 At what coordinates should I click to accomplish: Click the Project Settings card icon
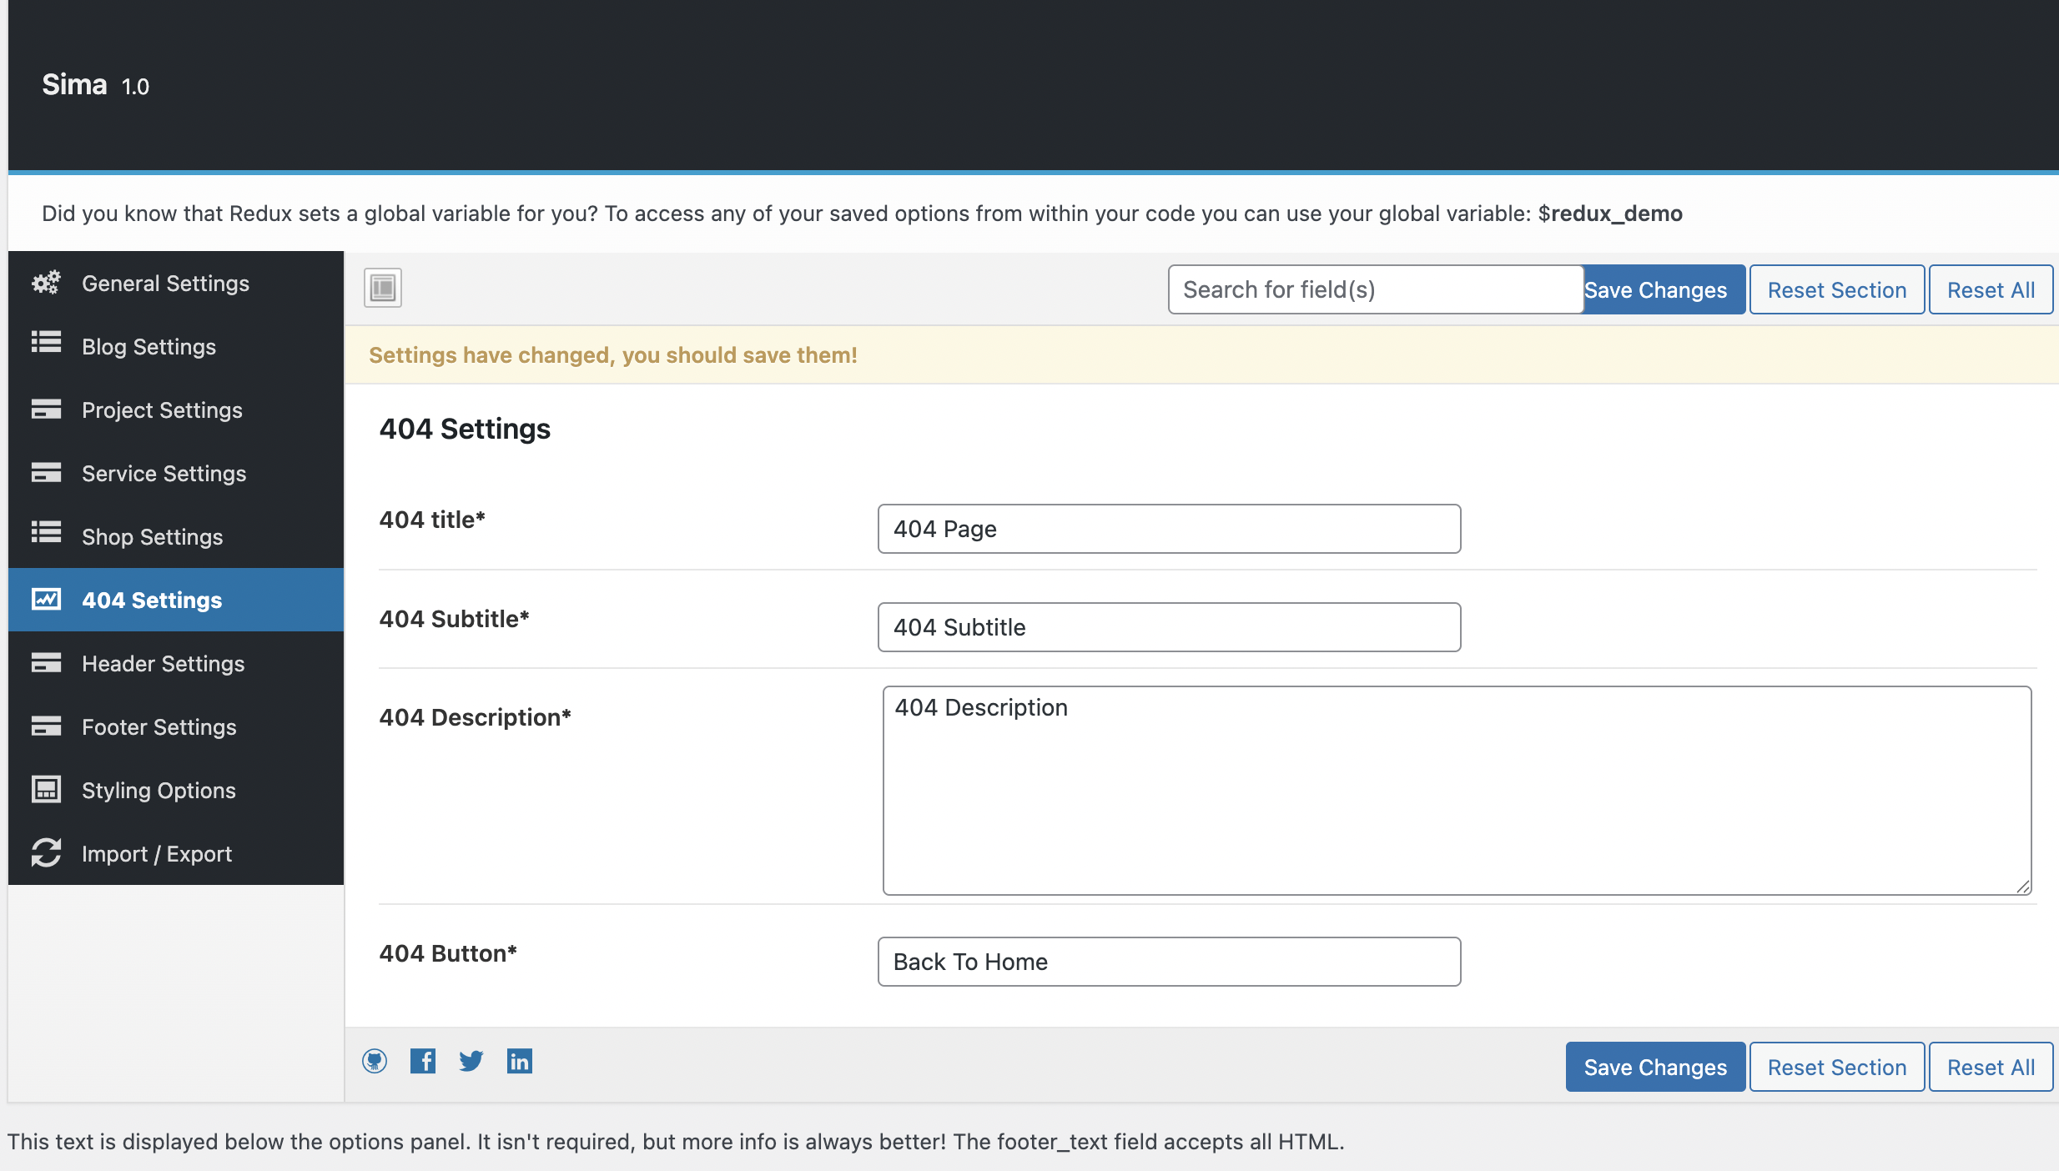click(46, 409)
